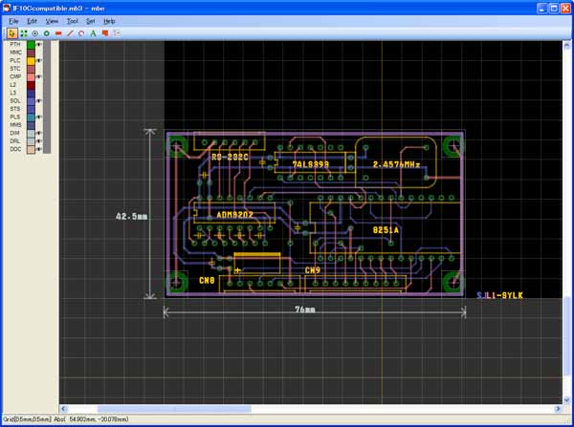Image resolution: width=574 pixels, height=427 pixels.
Task: Select the CN8 connector label
Action: pos(207,281)
